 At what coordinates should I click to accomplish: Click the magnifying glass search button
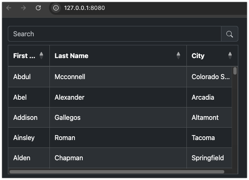230,34
